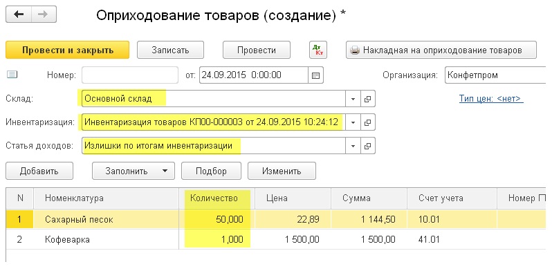Screen dimensions: 552x271
Task: Open the Заполнить dropdown button
Action: (x=134, y=171)
